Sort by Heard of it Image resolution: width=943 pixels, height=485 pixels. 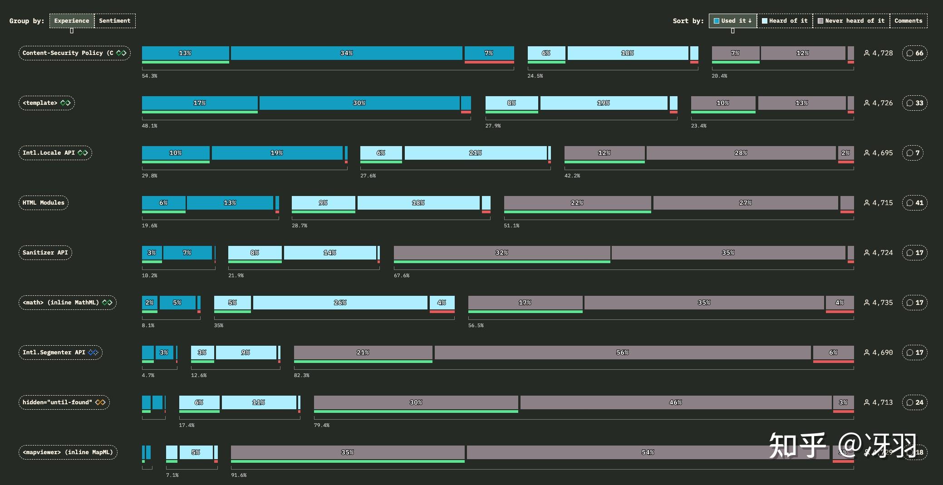[785, 21]
